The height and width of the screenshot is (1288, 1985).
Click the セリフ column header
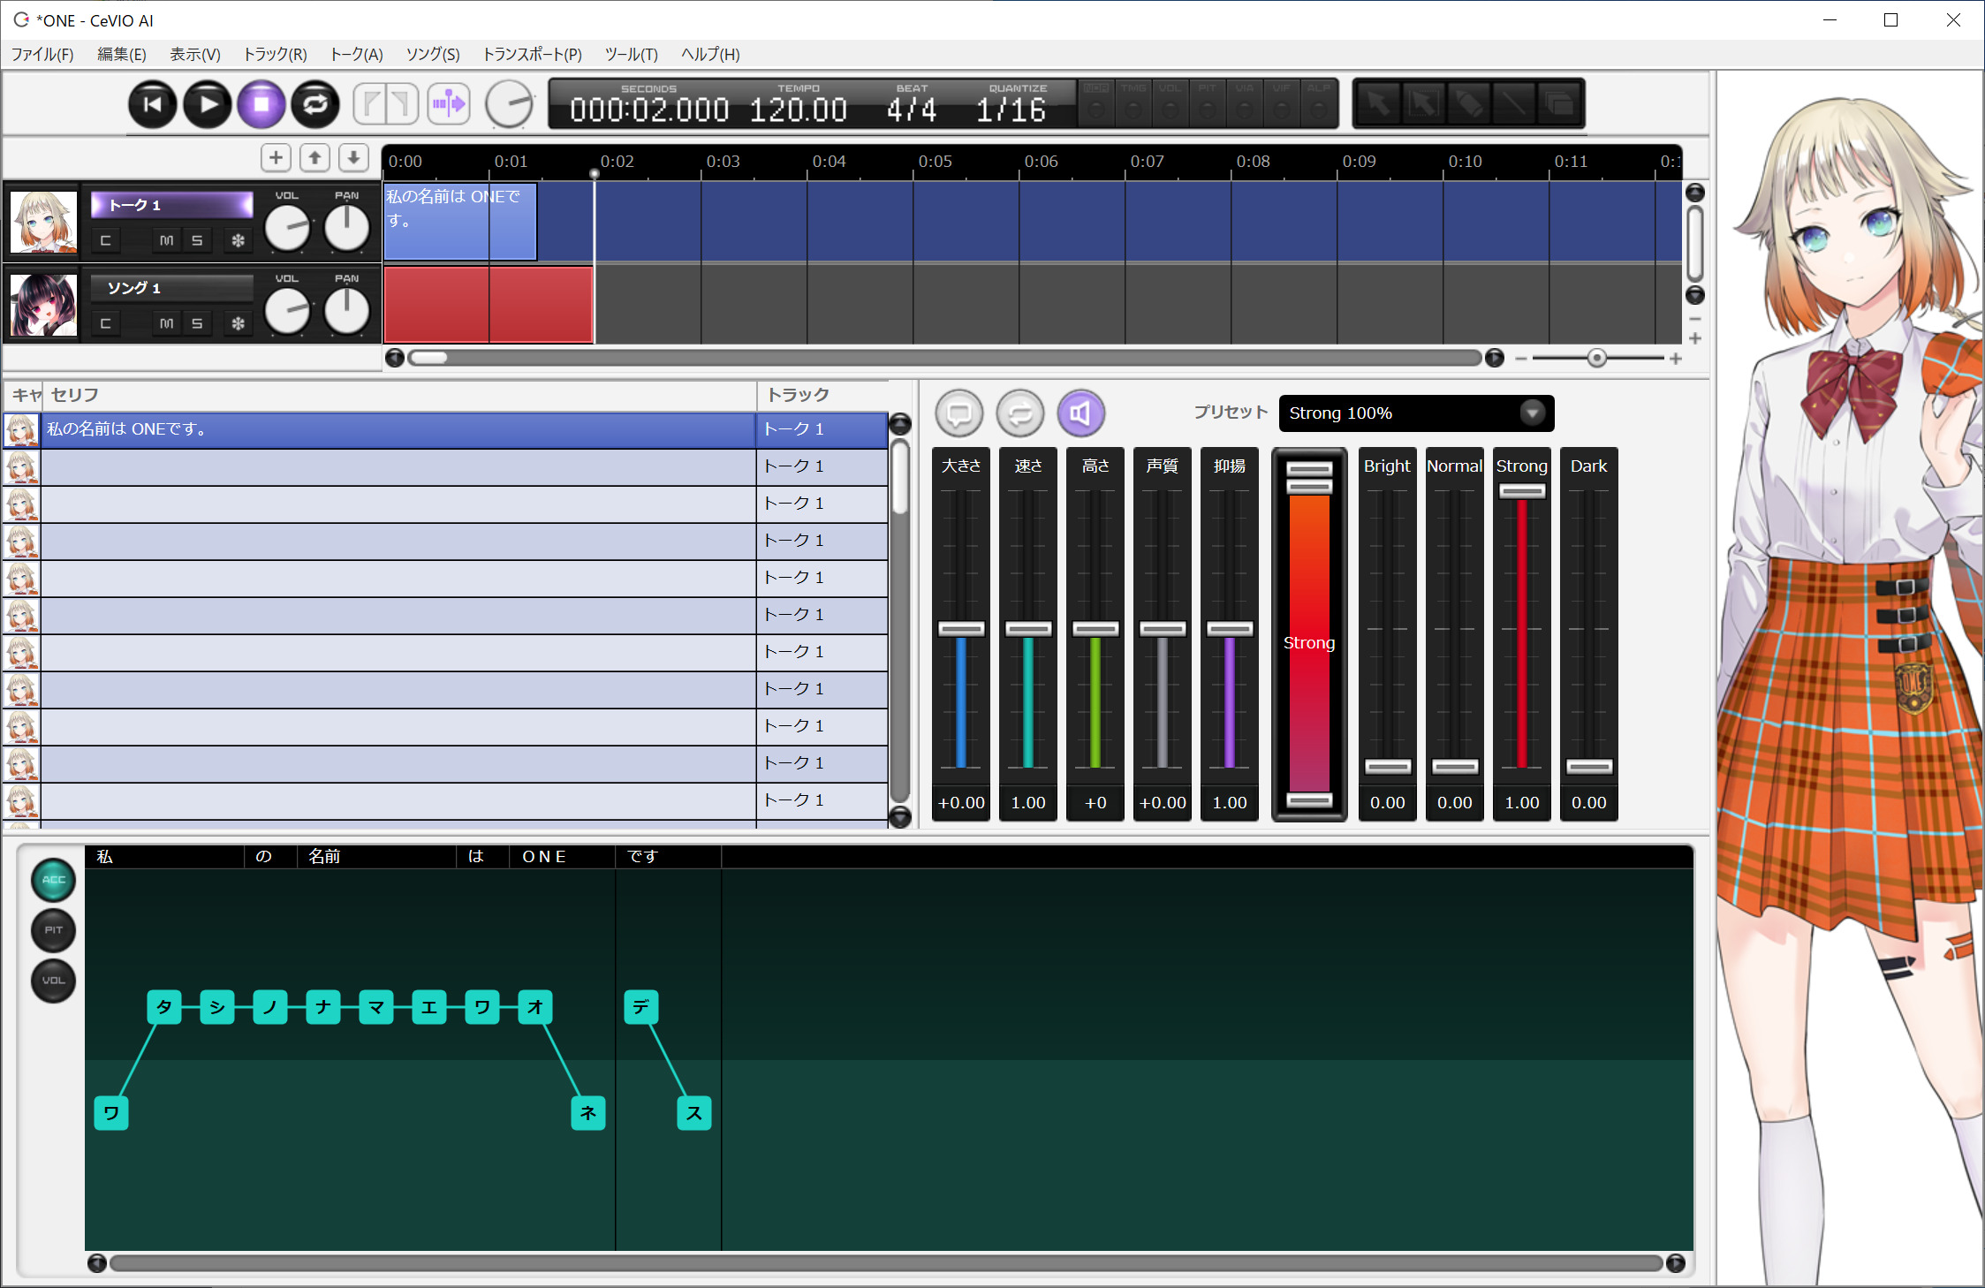398,395
